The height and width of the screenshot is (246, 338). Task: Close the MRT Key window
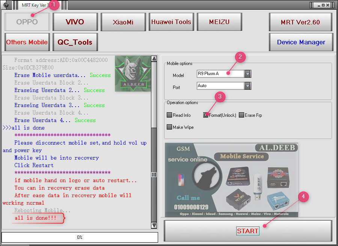click(x=327, y=5)
